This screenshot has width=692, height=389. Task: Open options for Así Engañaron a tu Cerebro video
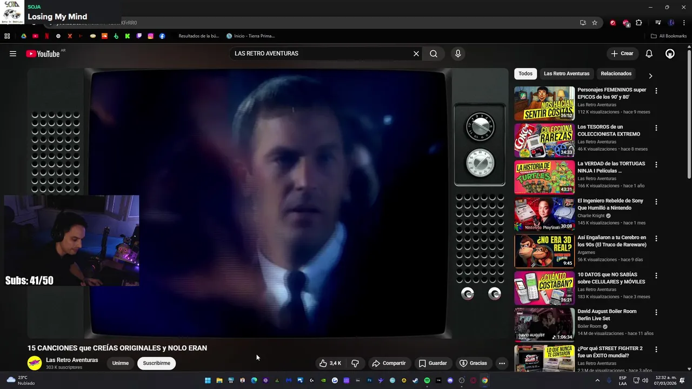[656, 238]
